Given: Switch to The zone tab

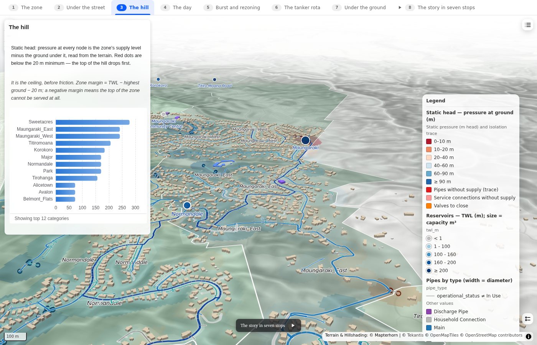Looking at the screenshot, I should click(26, 7).
